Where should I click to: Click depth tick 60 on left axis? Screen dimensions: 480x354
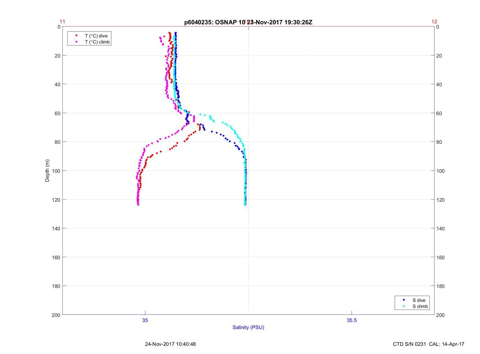click(58, 113)
